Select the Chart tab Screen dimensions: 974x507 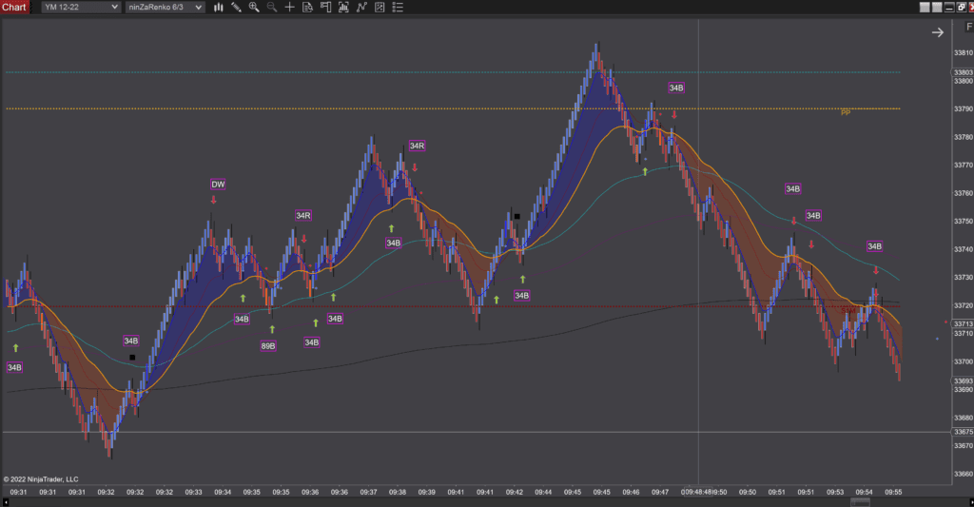point(14,7)
